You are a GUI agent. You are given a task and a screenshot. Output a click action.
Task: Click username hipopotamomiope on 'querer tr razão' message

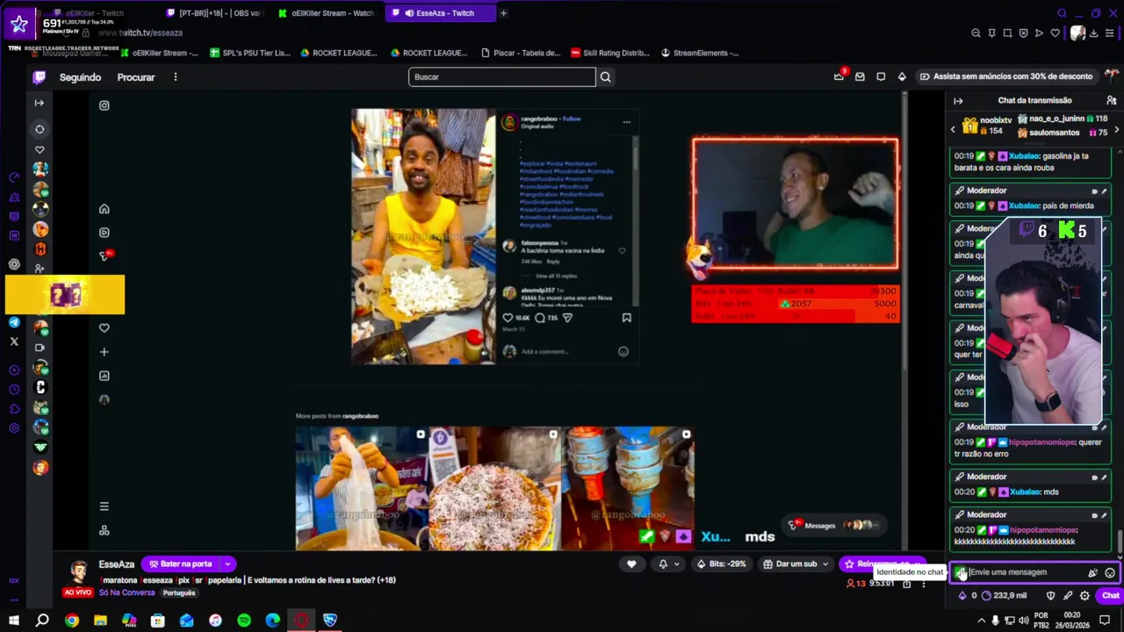(1042, 442)
